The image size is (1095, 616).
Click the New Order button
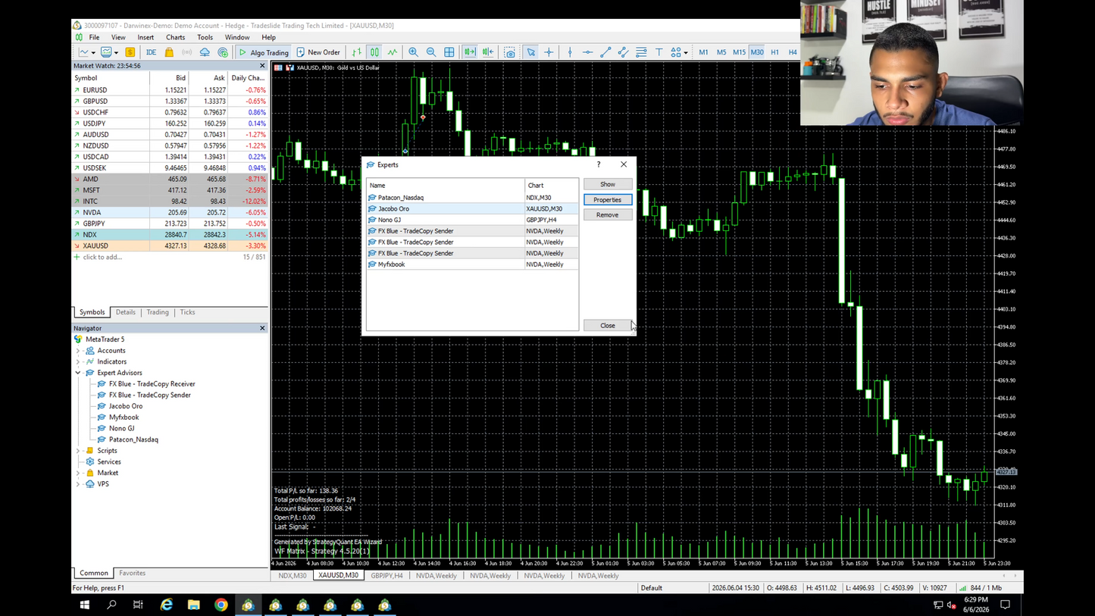[318, 52]
